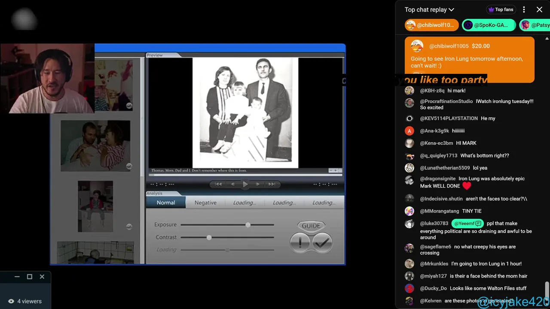This screenshot has width=550, height=309.
Task: Open the @SpoKo-GA… ticker chip
Action: coord(489,25)
